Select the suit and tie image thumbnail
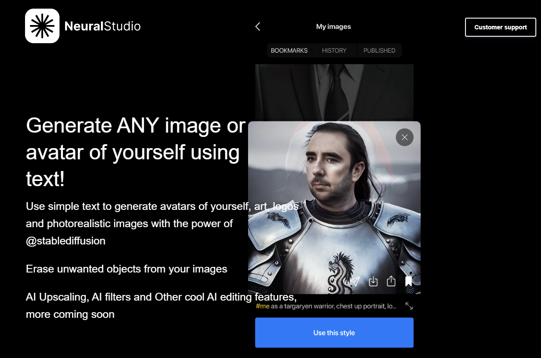Image resolution: width=541 pixels, height=358 pixels. [x=334, y=92]
